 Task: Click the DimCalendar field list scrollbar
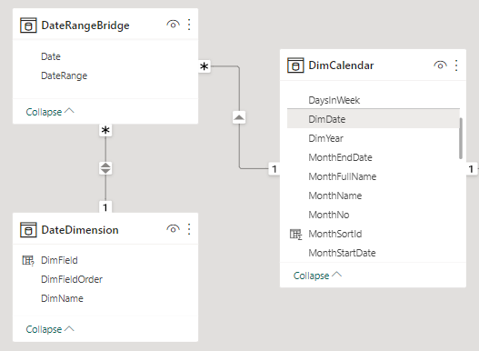pyautogui.click(x=461, y=138)
